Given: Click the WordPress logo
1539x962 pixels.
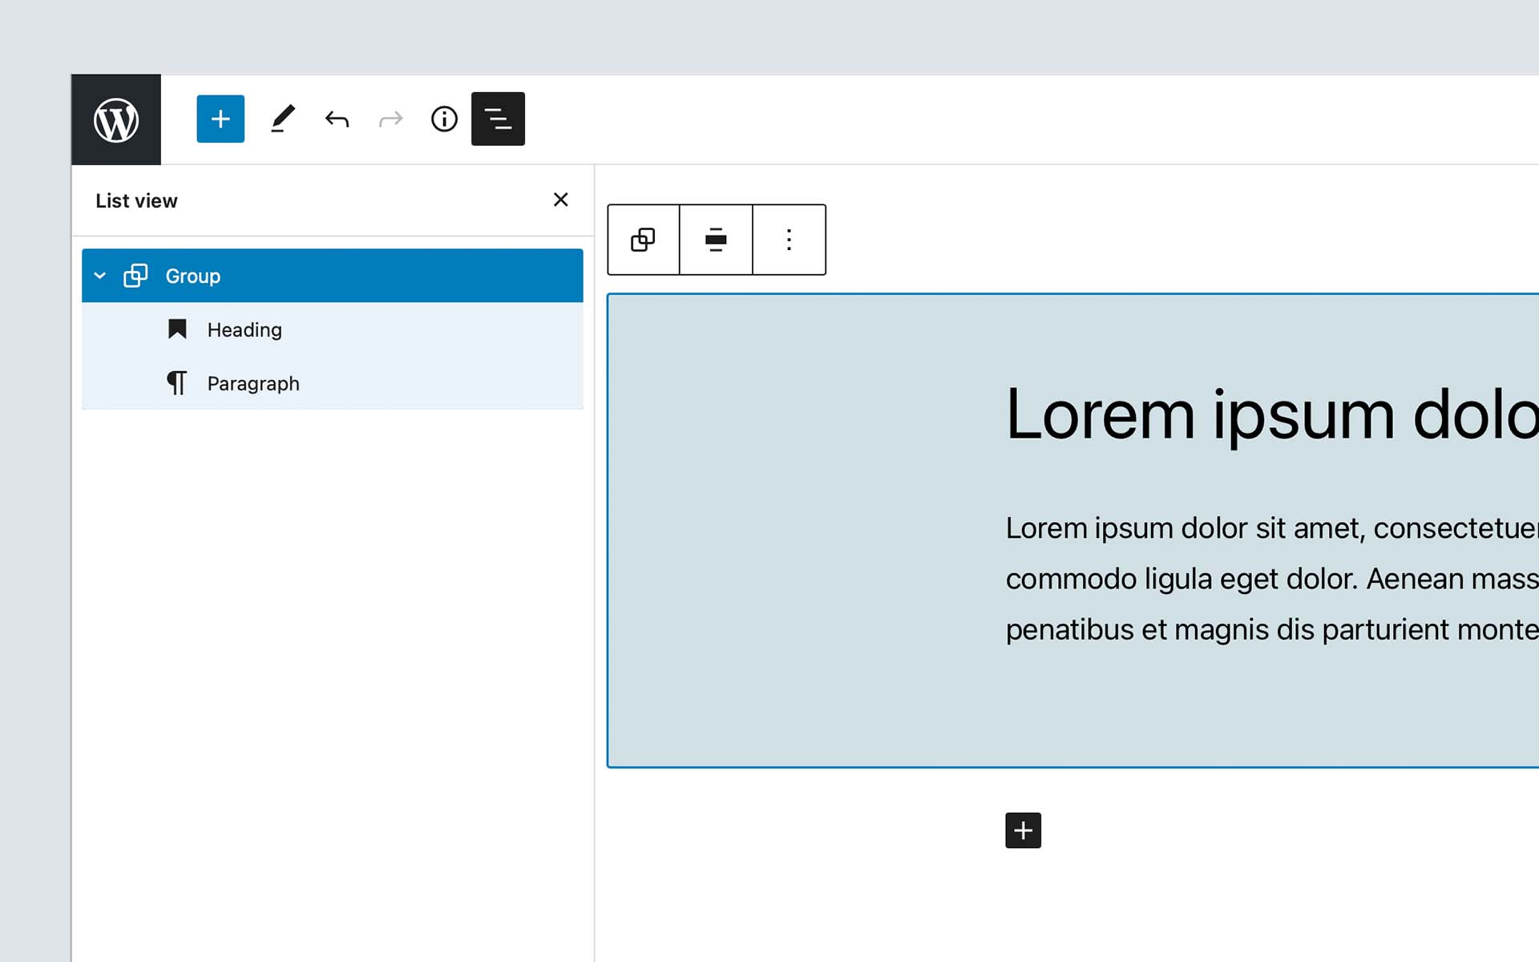Looking at the screenshot, I should click(x=115, y=119).
